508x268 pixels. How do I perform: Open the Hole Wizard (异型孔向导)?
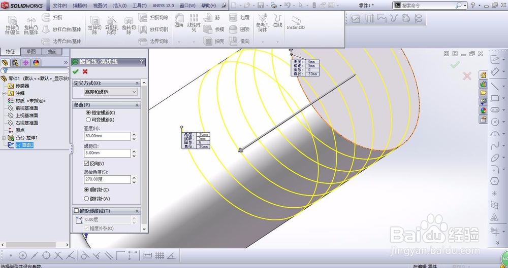click(x=112, y=25)
